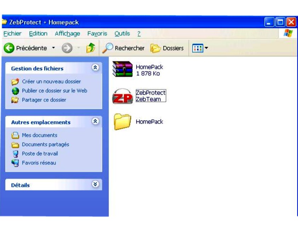Expand the views dropdown arrow
The image size is (298, 238).
coord(206,48)
